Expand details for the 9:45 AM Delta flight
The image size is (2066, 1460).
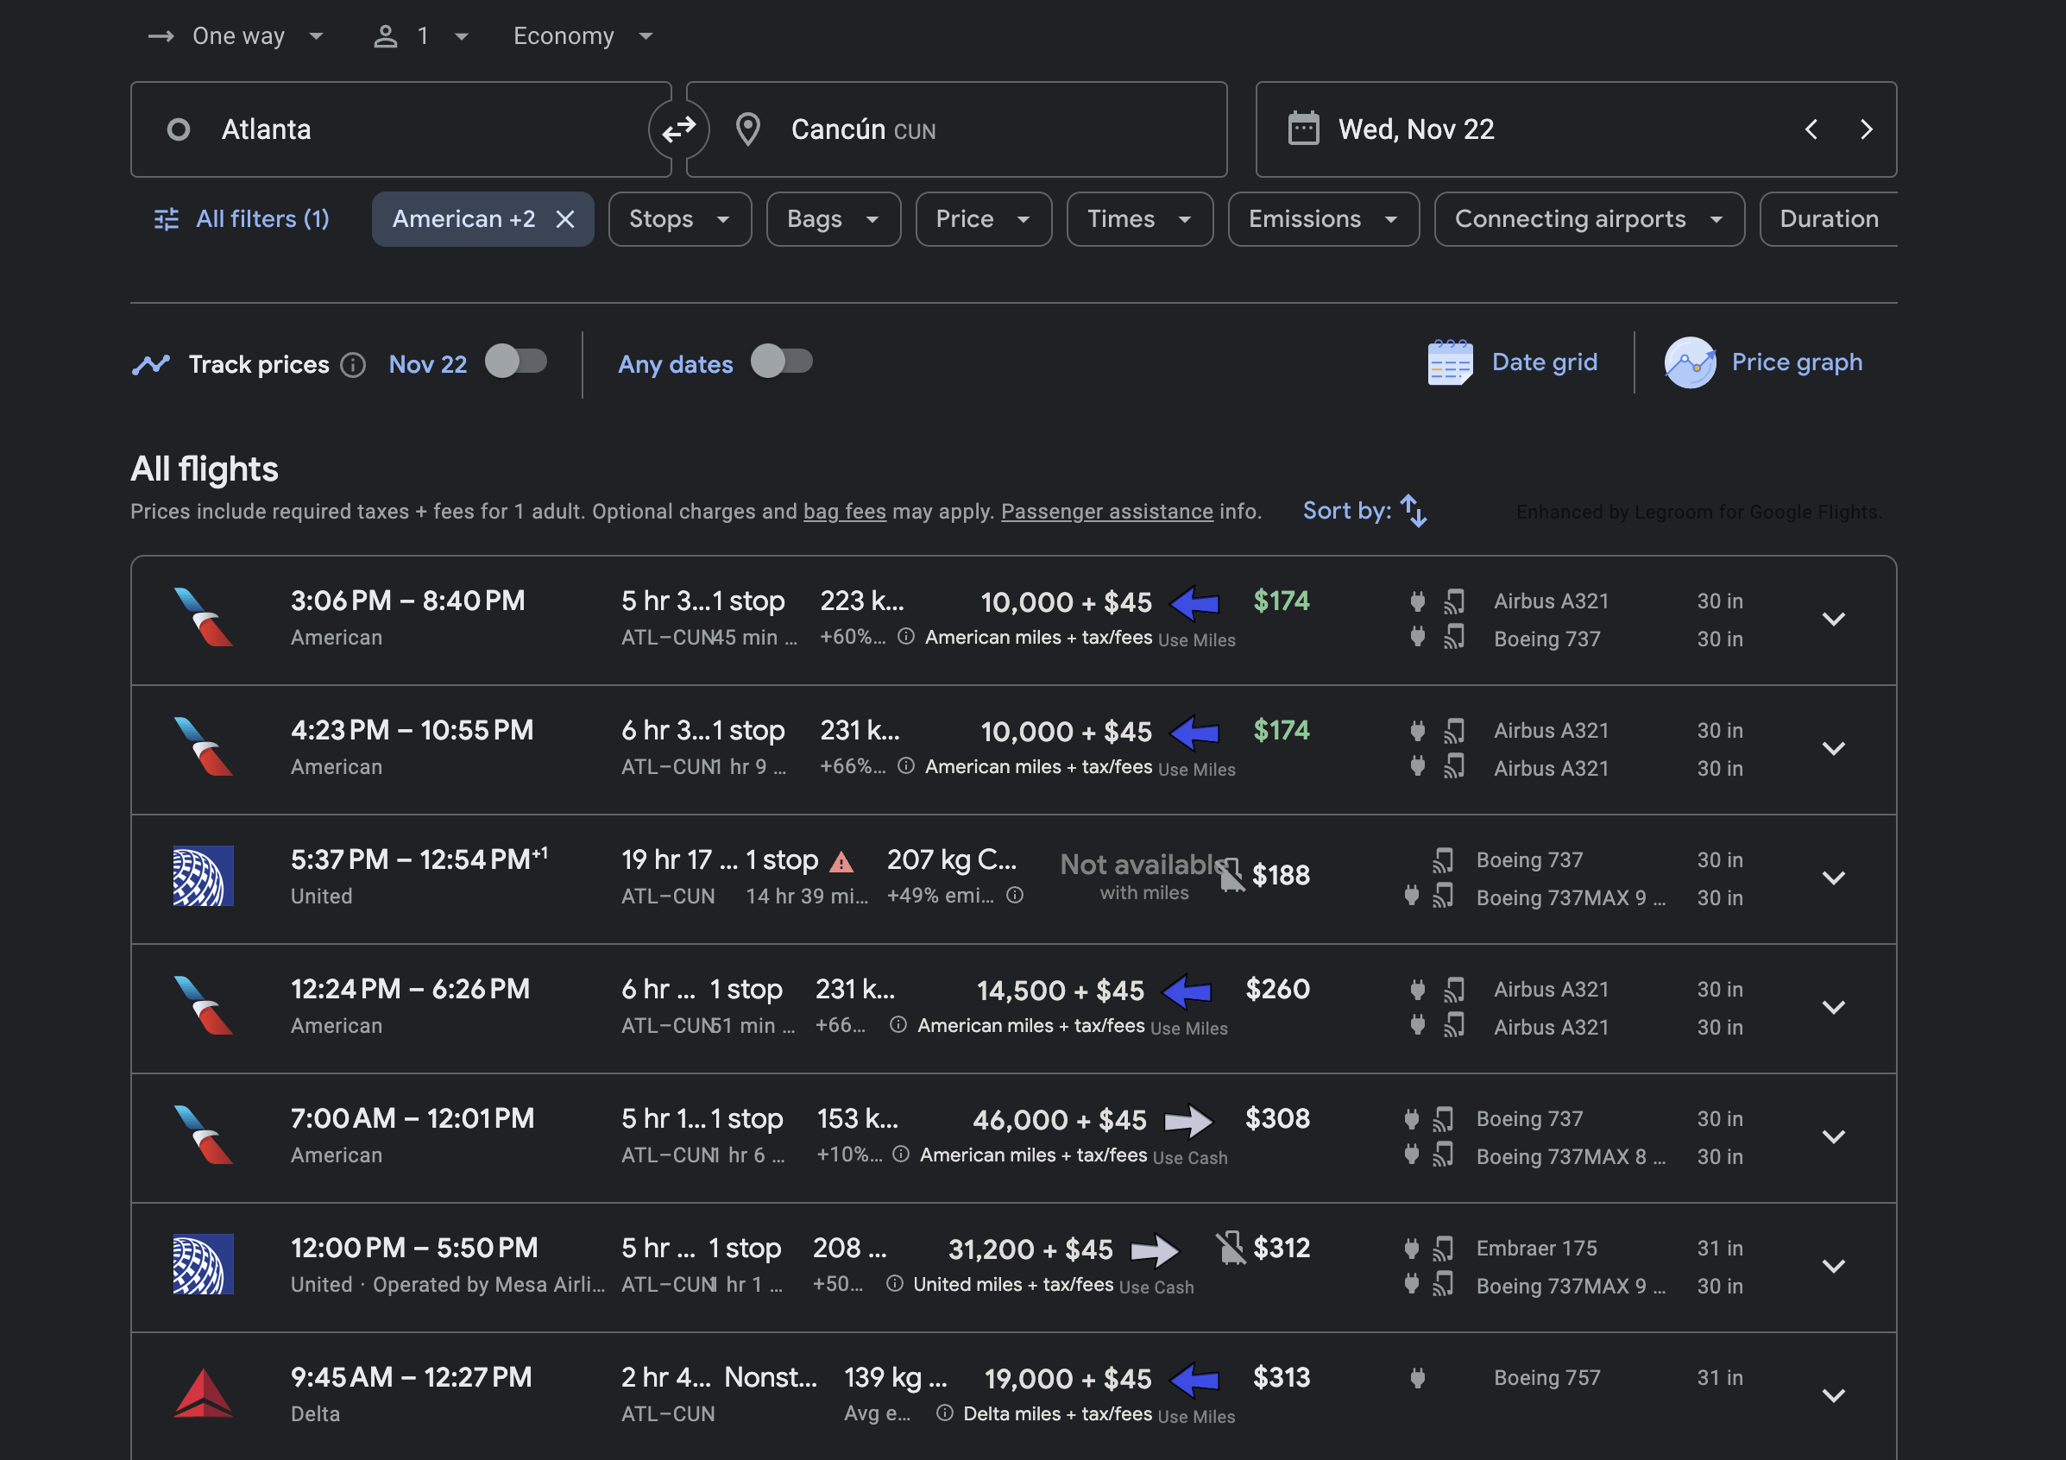coord(1834,1395)
